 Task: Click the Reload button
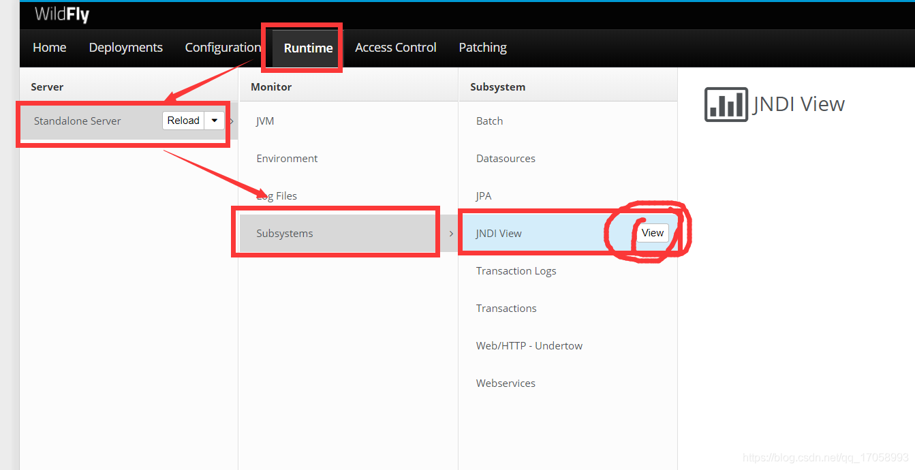[183, 121]
